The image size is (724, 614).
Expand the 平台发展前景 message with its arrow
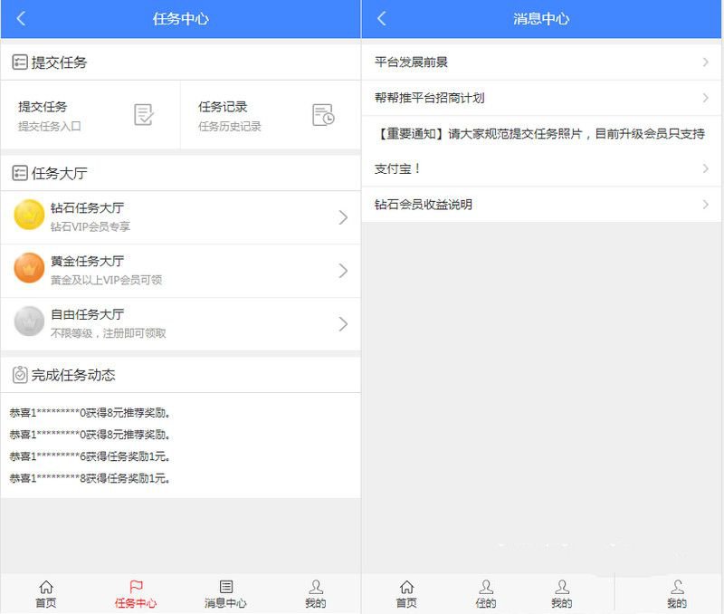(705, 62)
